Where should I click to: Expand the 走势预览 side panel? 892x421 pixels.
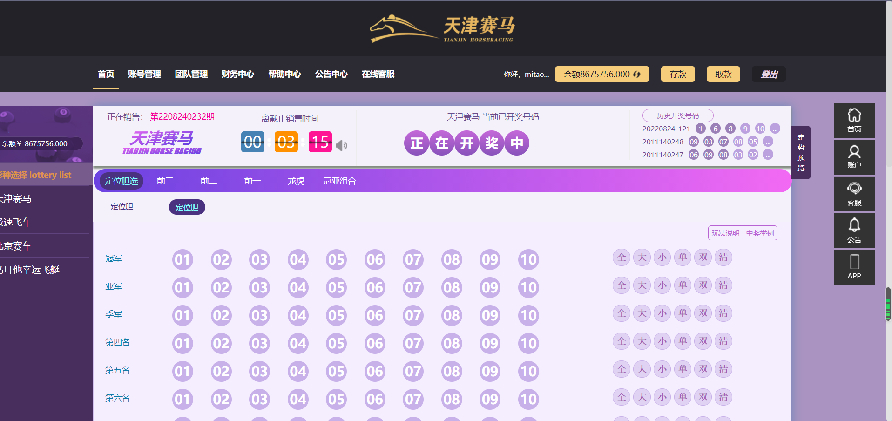(x=801, y=153)
